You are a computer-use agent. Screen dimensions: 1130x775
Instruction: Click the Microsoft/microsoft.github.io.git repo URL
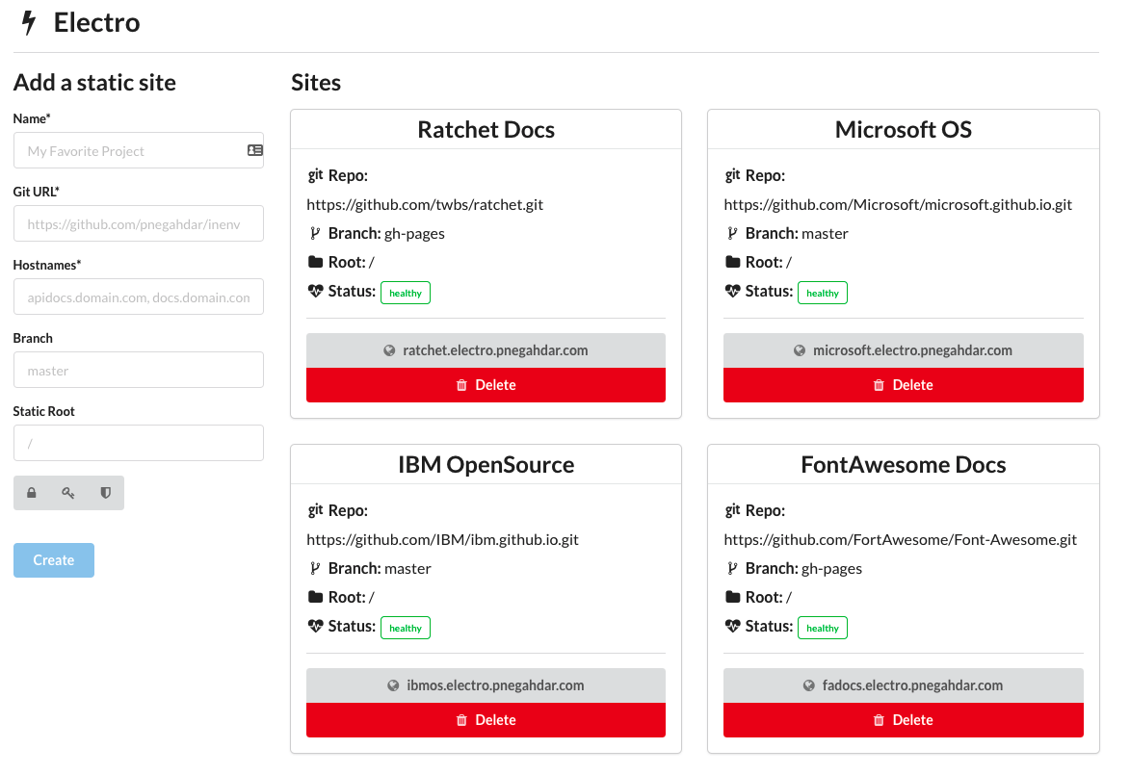coord(898,204)
